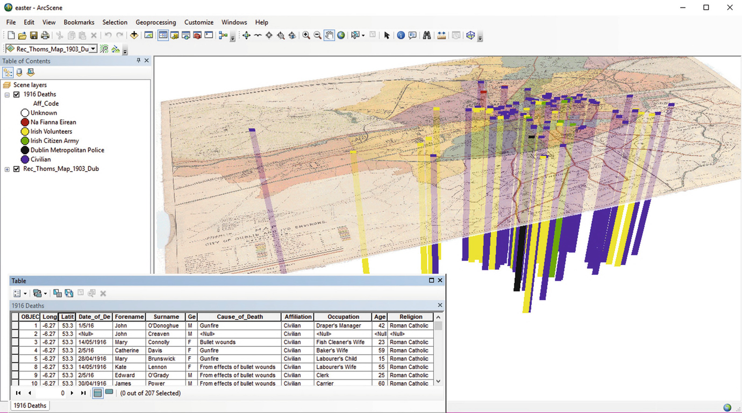Screen dimensions: 742x413
Task: Uncheck the 1916 Deaths layer
Action: point(17,94)
